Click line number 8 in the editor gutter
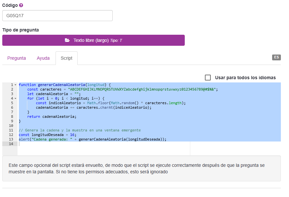This screenshot has width=289, height=197. pos(12,117)
